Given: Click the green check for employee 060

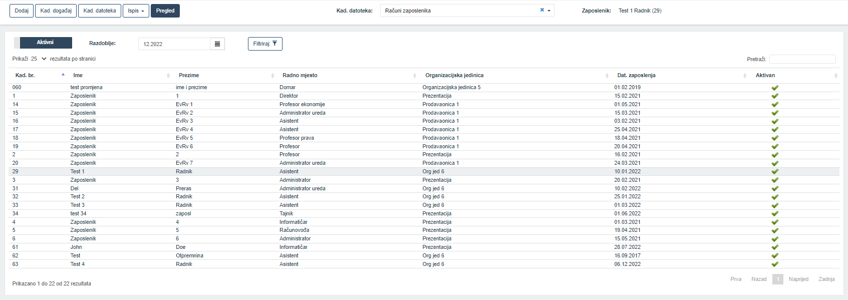Looking at the screenshot, I should [775, 88].
